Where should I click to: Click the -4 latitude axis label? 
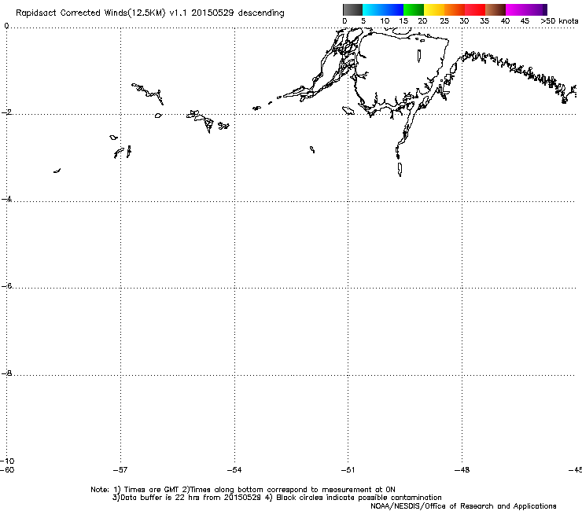pos(6,199)
